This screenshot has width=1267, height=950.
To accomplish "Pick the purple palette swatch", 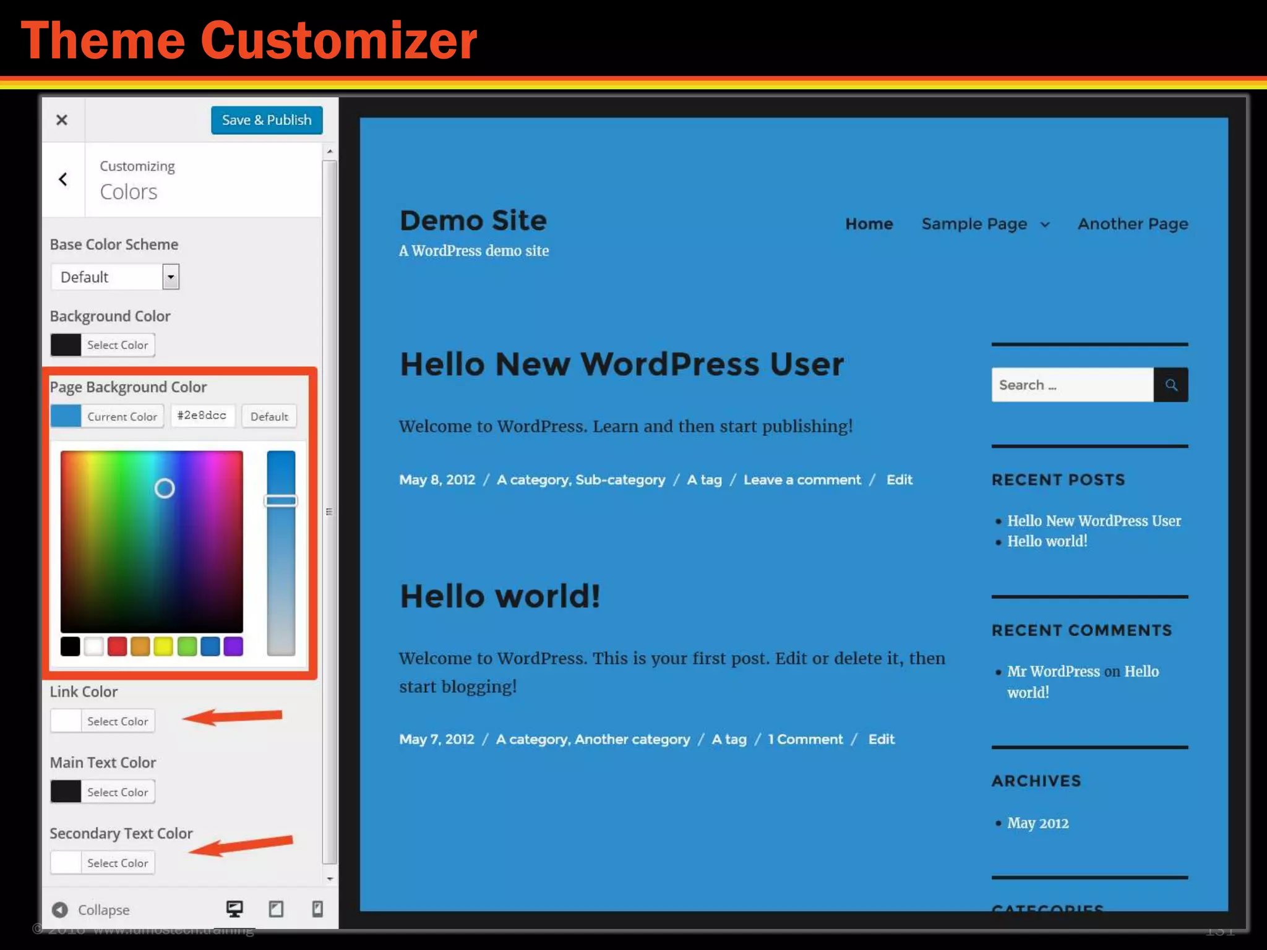I will [x=233, y=646].
